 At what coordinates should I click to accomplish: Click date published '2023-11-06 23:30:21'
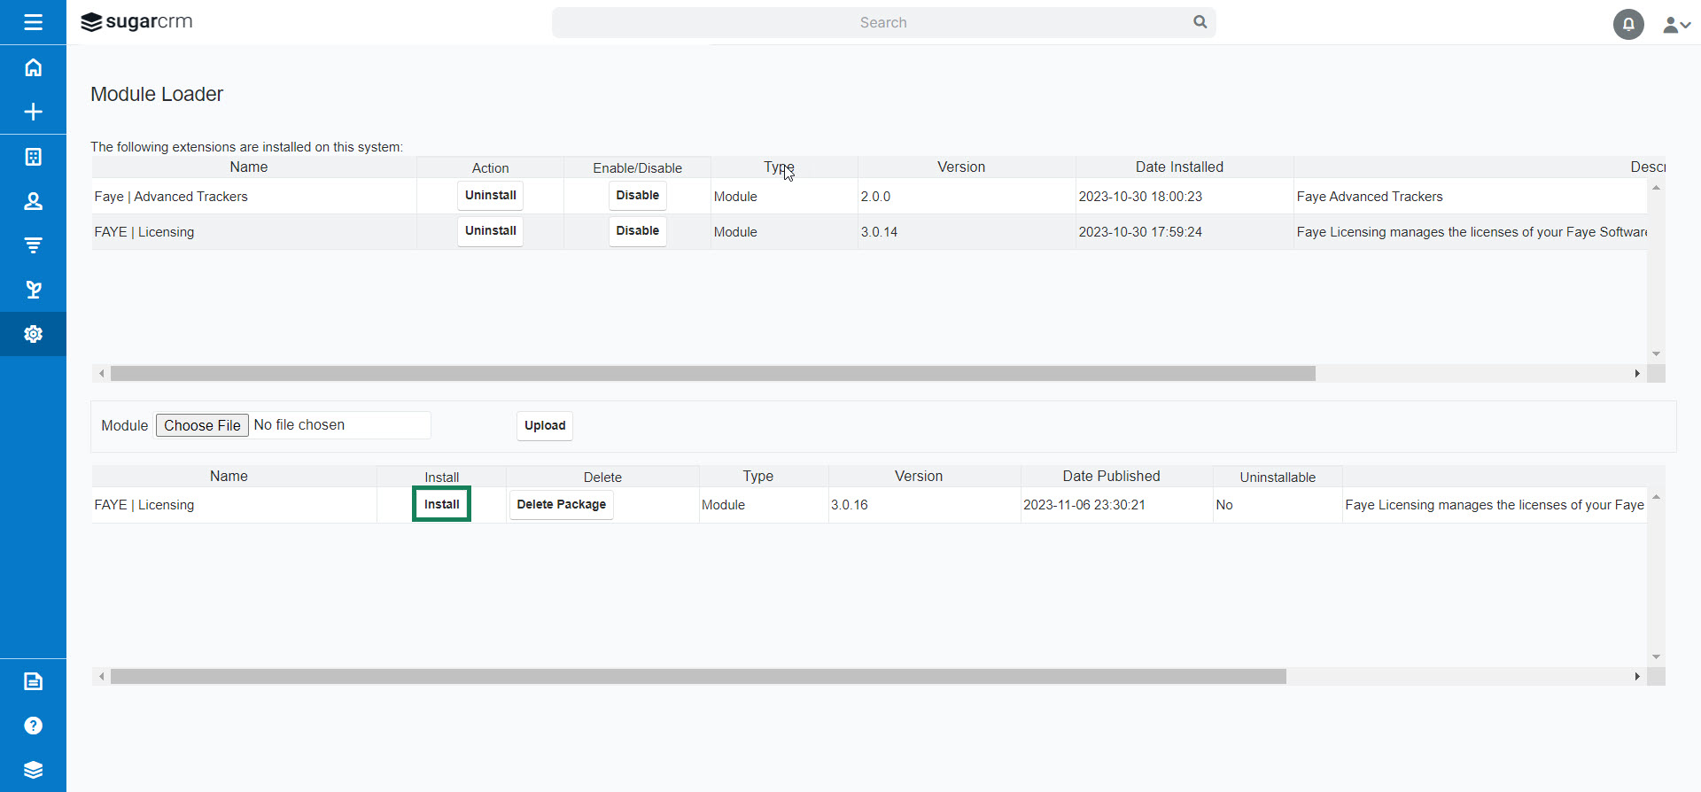point(1084,505)
